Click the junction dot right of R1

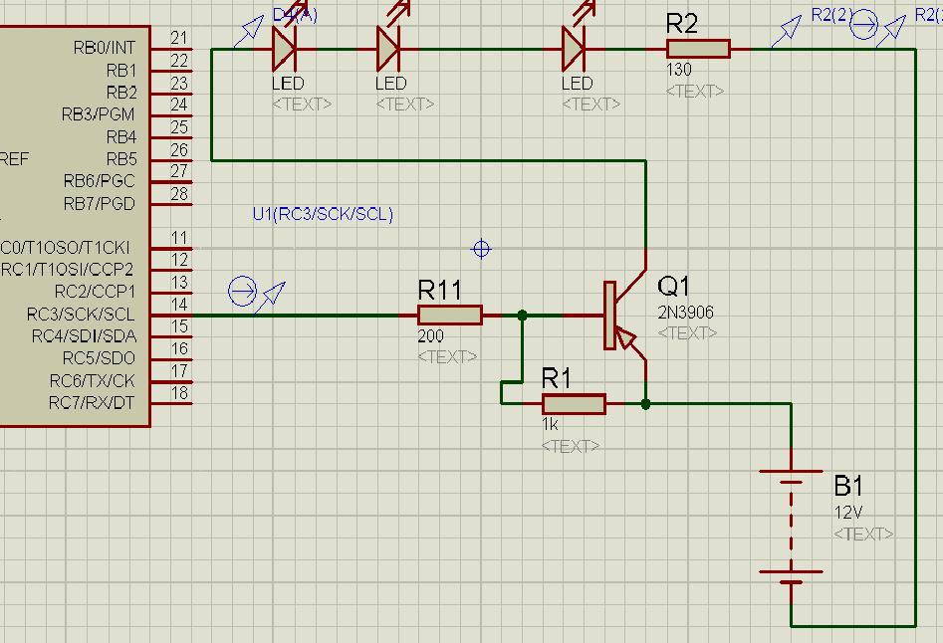(645, 404)
